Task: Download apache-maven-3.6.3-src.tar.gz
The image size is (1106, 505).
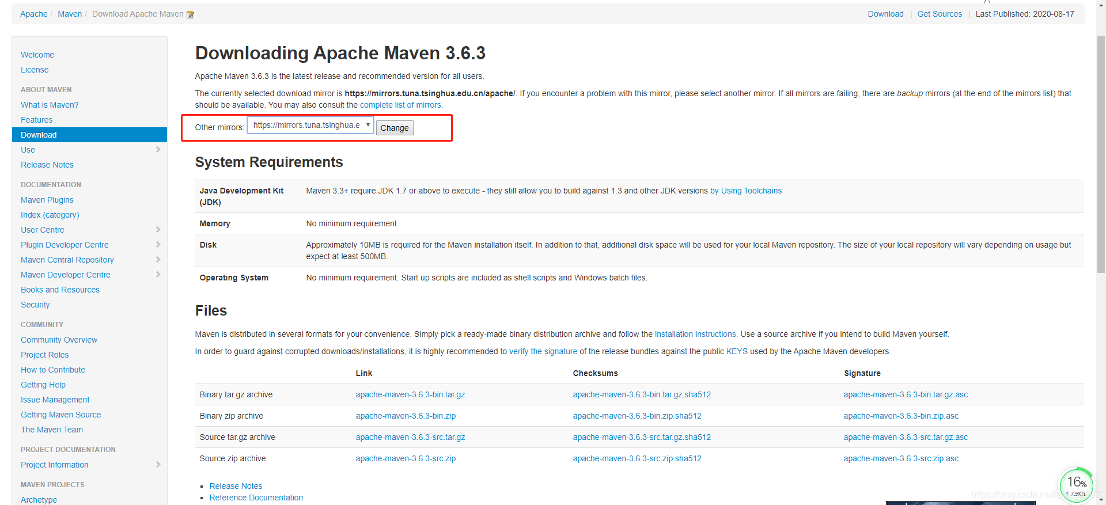Action: pos(410,437)
